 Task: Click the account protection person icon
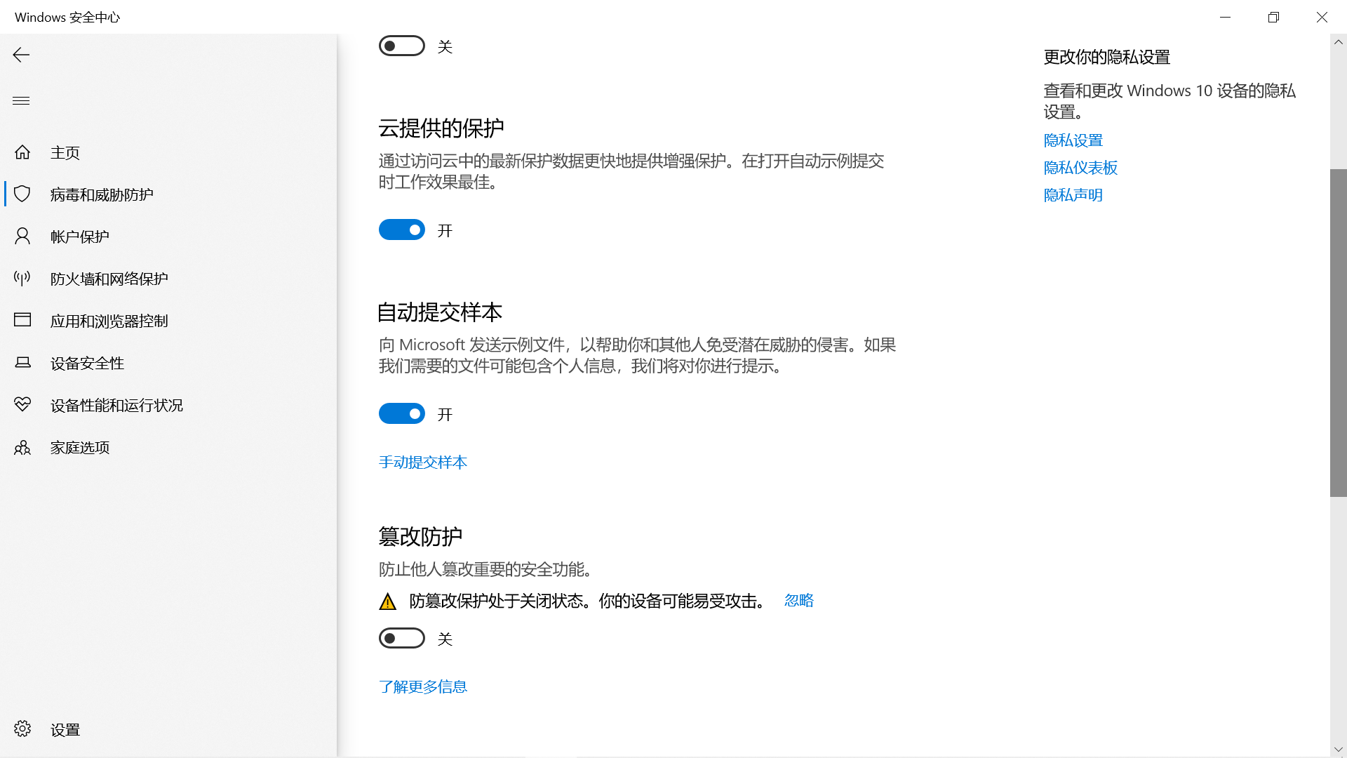pyautogui.click(x=22, y=237)
